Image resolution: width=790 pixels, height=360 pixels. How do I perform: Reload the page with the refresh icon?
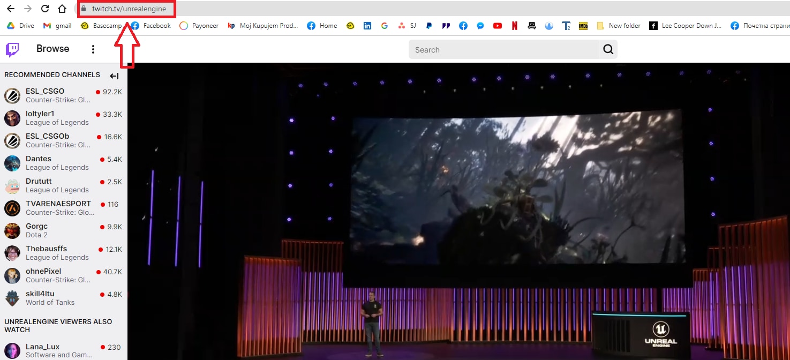[x=45, y=9]
